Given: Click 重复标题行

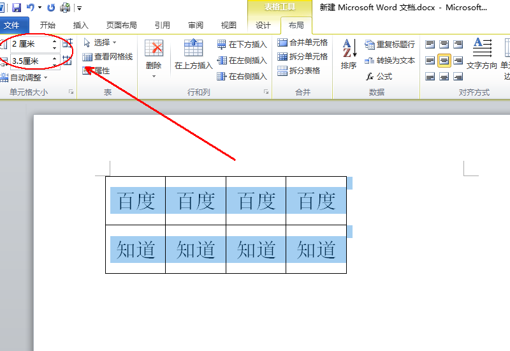Looking at the screenshot, I should point(390,44).
